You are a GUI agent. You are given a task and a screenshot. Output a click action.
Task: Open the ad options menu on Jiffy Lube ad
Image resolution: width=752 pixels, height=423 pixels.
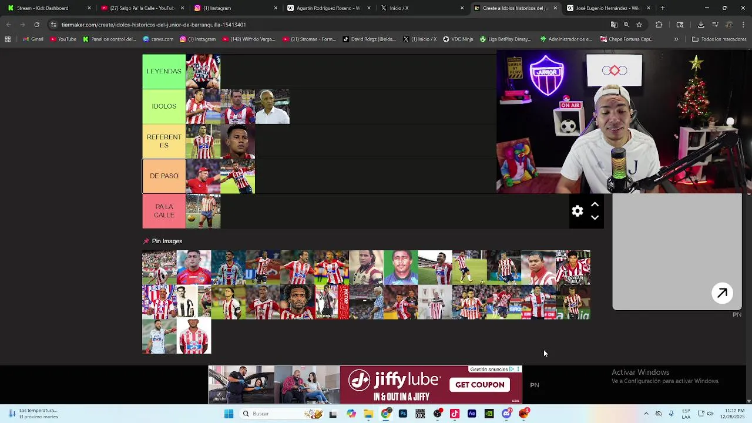click(518, 370)
